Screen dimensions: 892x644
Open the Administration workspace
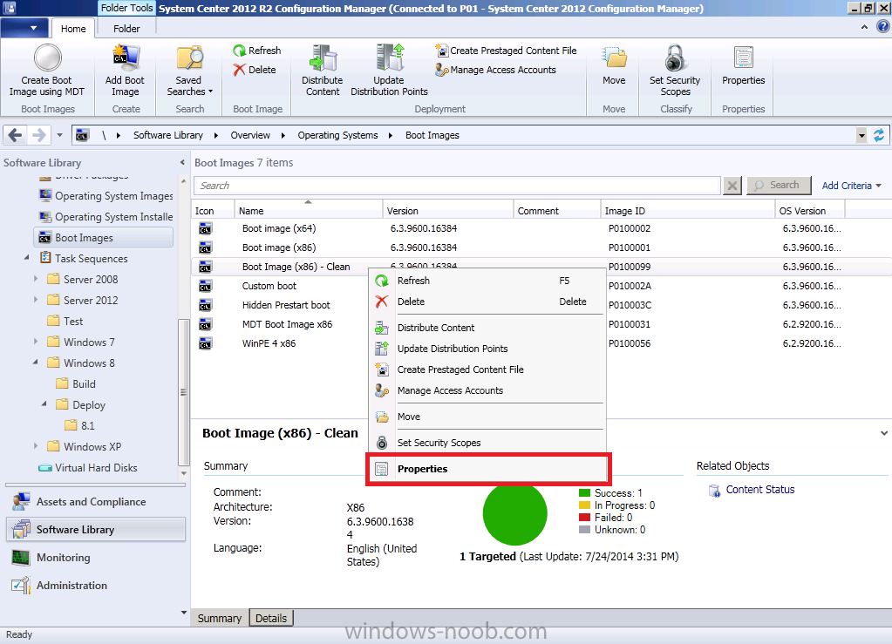[x=96, y=586]
